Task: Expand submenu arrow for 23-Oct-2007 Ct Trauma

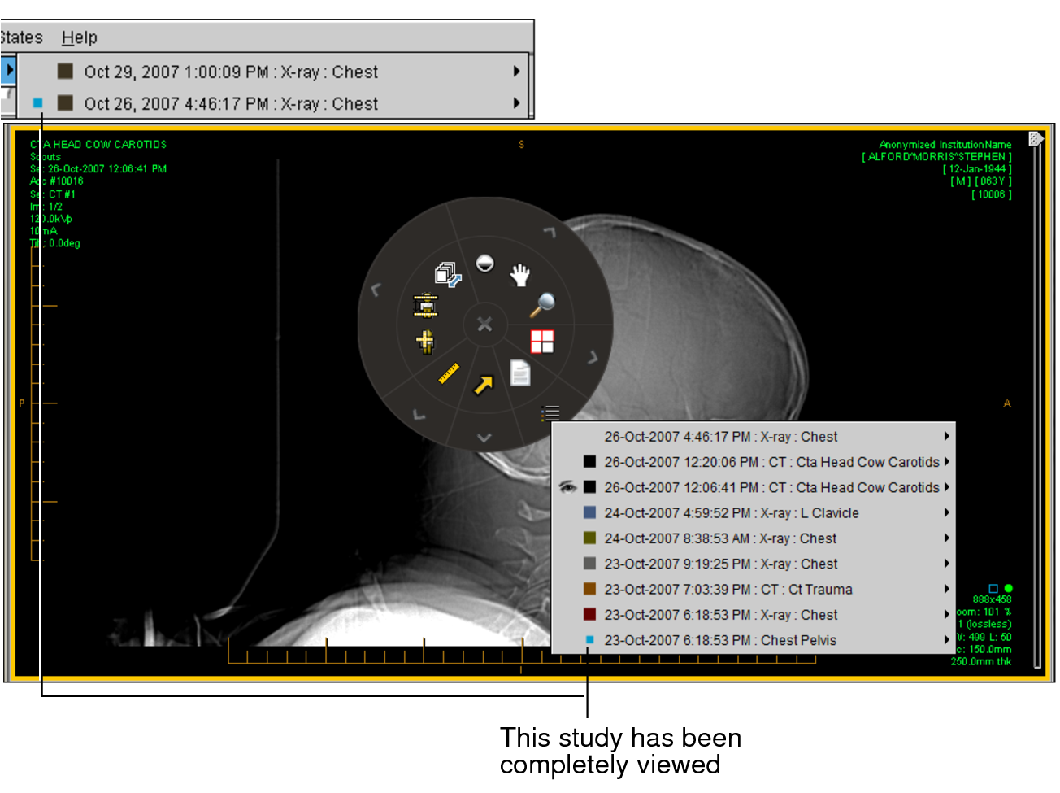Action: coord(946,589)
